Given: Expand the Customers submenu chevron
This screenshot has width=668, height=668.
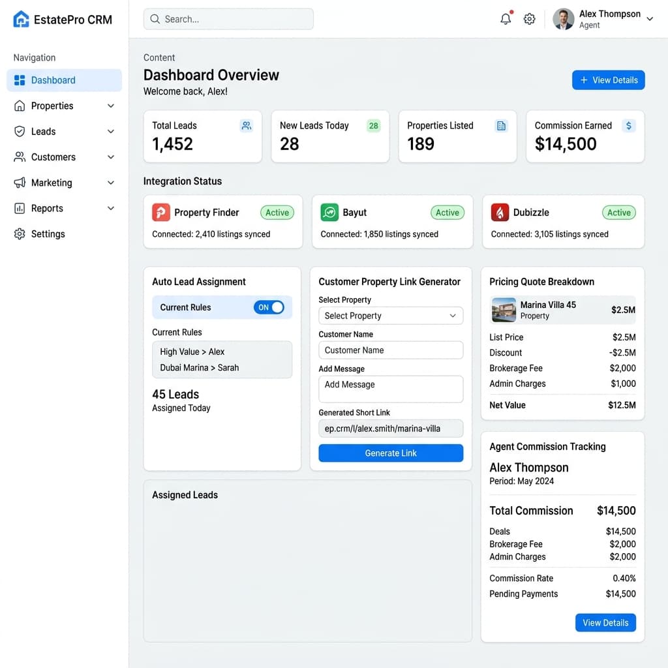Looking at the screenshot, I should pos(111,157).
